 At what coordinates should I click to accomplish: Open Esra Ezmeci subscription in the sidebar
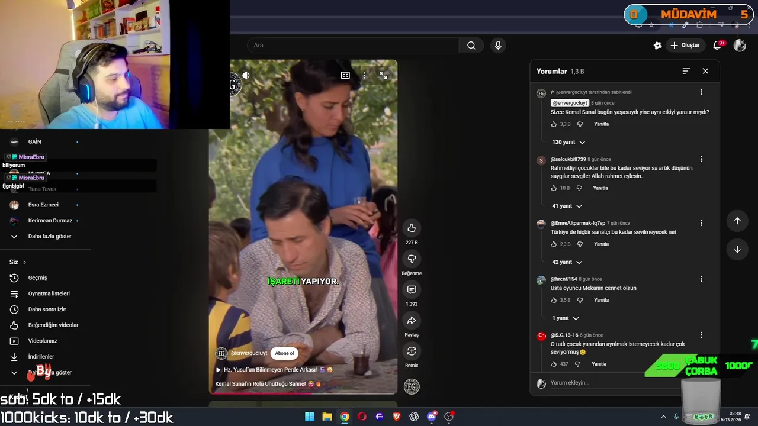click(44, 205)
